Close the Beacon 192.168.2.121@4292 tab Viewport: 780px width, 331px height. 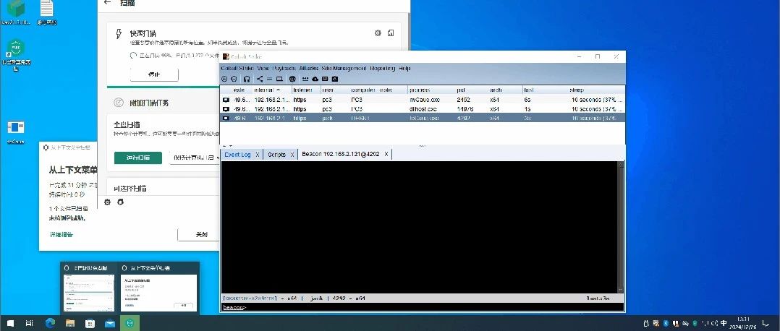pos(386,154)
